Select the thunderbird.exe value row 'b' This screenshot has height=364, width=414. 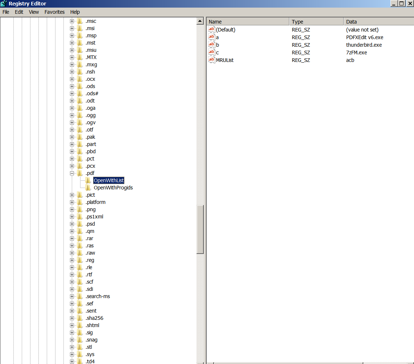(218, 45)
